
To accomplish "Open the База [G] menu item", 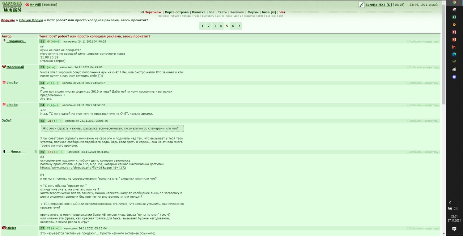I will 269,12.
